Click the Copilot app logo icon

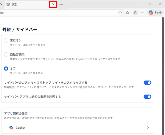tap(11, 128)
